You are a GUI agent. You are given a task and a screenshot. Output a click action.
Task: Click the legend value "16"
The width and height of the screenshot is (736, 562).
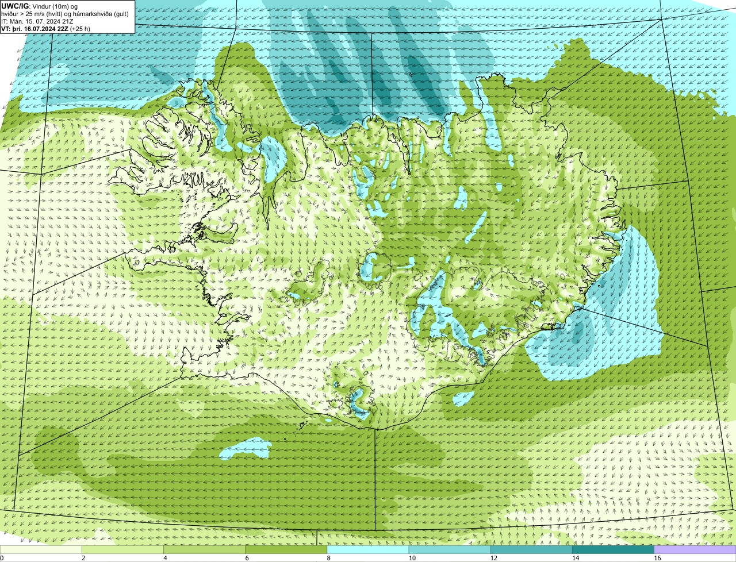coord(657,558)
